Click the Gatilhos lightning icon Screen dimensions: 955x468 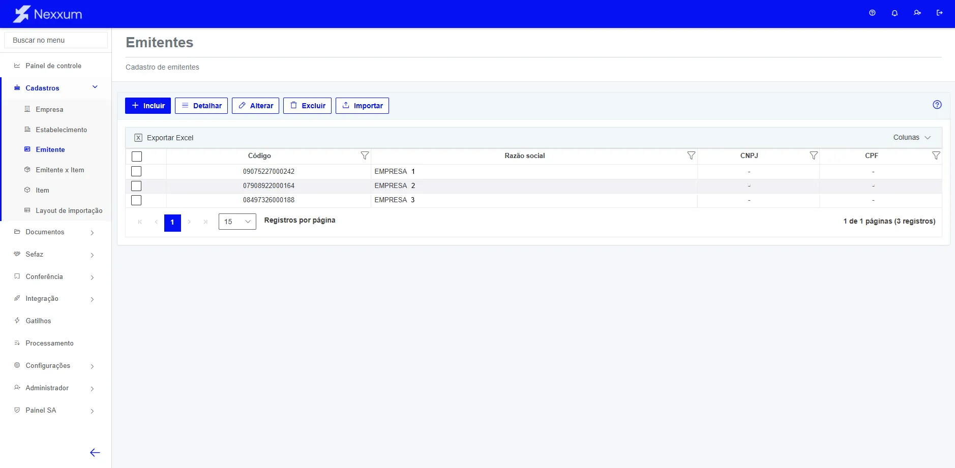pyautogui.click(x=17, y=321)
